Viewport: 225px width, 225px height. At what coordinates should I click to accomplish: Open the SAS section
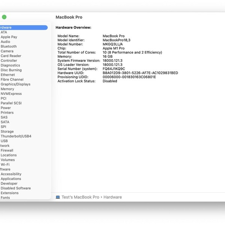point(4,117)
